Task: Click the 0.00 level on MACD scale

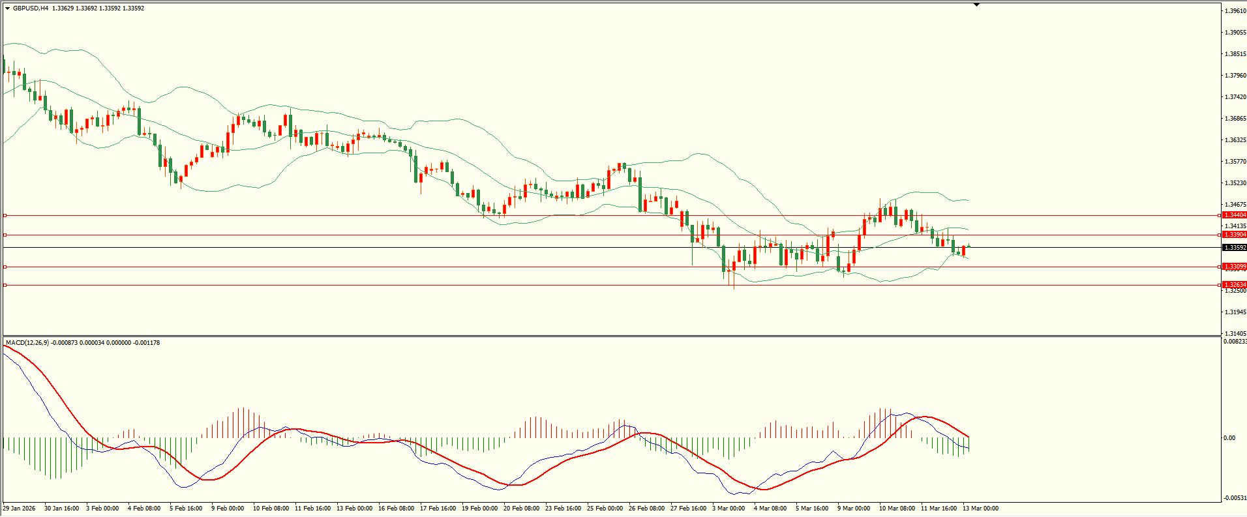Action: coord(1229,438)
